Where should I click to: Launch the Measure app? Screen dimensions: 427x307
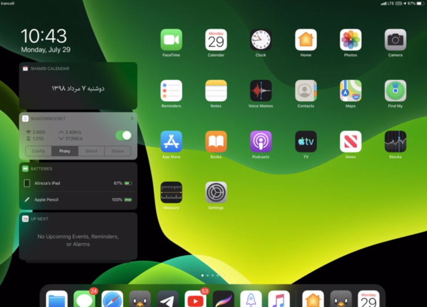pos(171,192)
